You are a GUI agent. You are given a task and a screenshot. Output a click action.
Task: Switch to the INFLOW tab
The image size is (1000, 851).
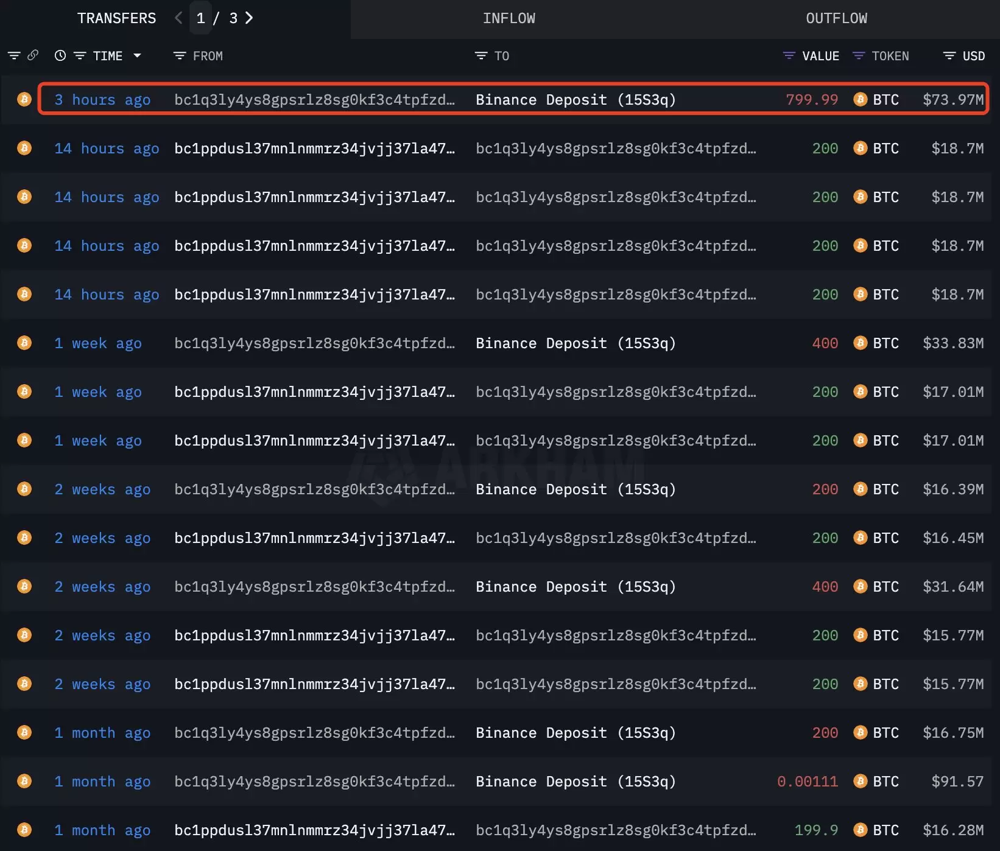point(509,18)
